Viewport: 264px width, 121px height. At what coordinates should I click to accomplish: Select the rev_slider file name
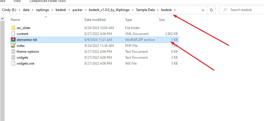click(23, 28)
